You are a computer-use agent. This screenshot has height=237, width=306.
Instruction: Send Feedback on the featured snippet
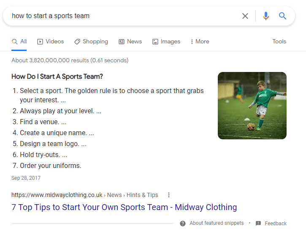276,224
